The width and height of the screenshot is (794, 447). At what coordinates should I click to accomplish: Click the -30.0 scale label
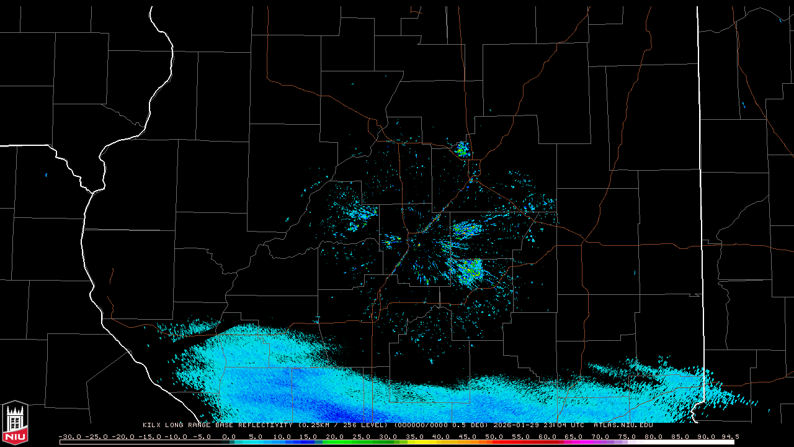(x=70, y=436)
